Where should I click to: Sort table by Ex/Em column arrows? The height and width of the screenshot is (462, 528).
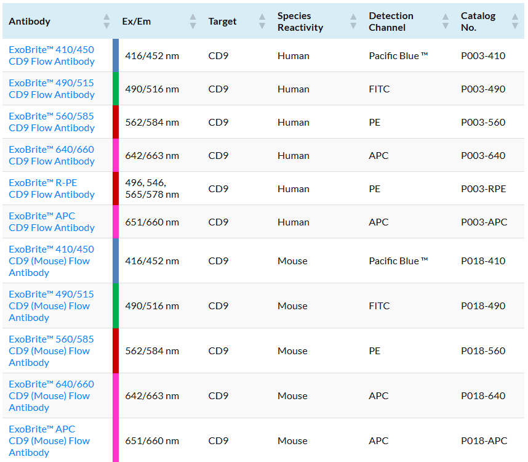193,21
